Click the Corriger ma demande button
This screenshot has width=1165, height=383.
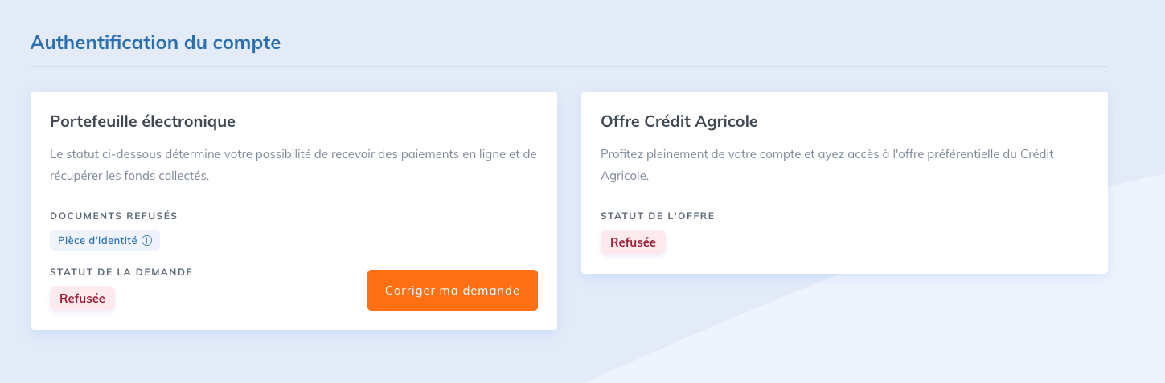453,290
